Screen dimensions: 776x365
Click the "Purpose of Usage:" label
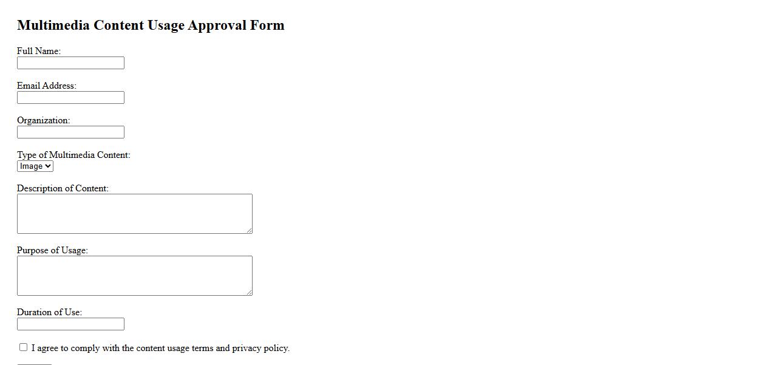pos(52,250)
